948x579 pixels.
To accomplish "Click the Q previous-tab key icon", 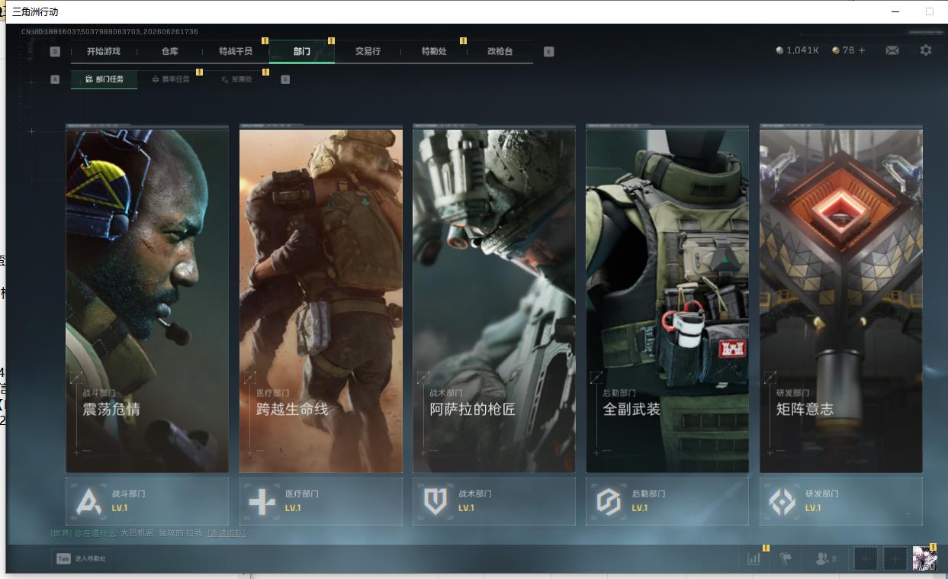I will (55, 52).
